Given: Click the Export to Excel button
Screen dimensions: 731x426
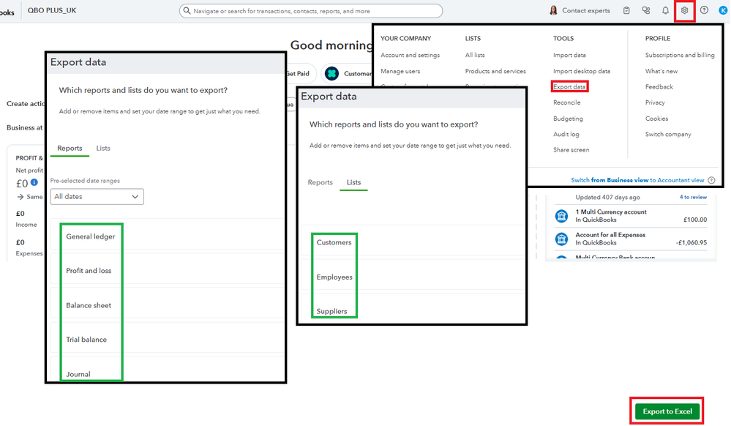Looking at the screenshot, I should pos(667,411).
